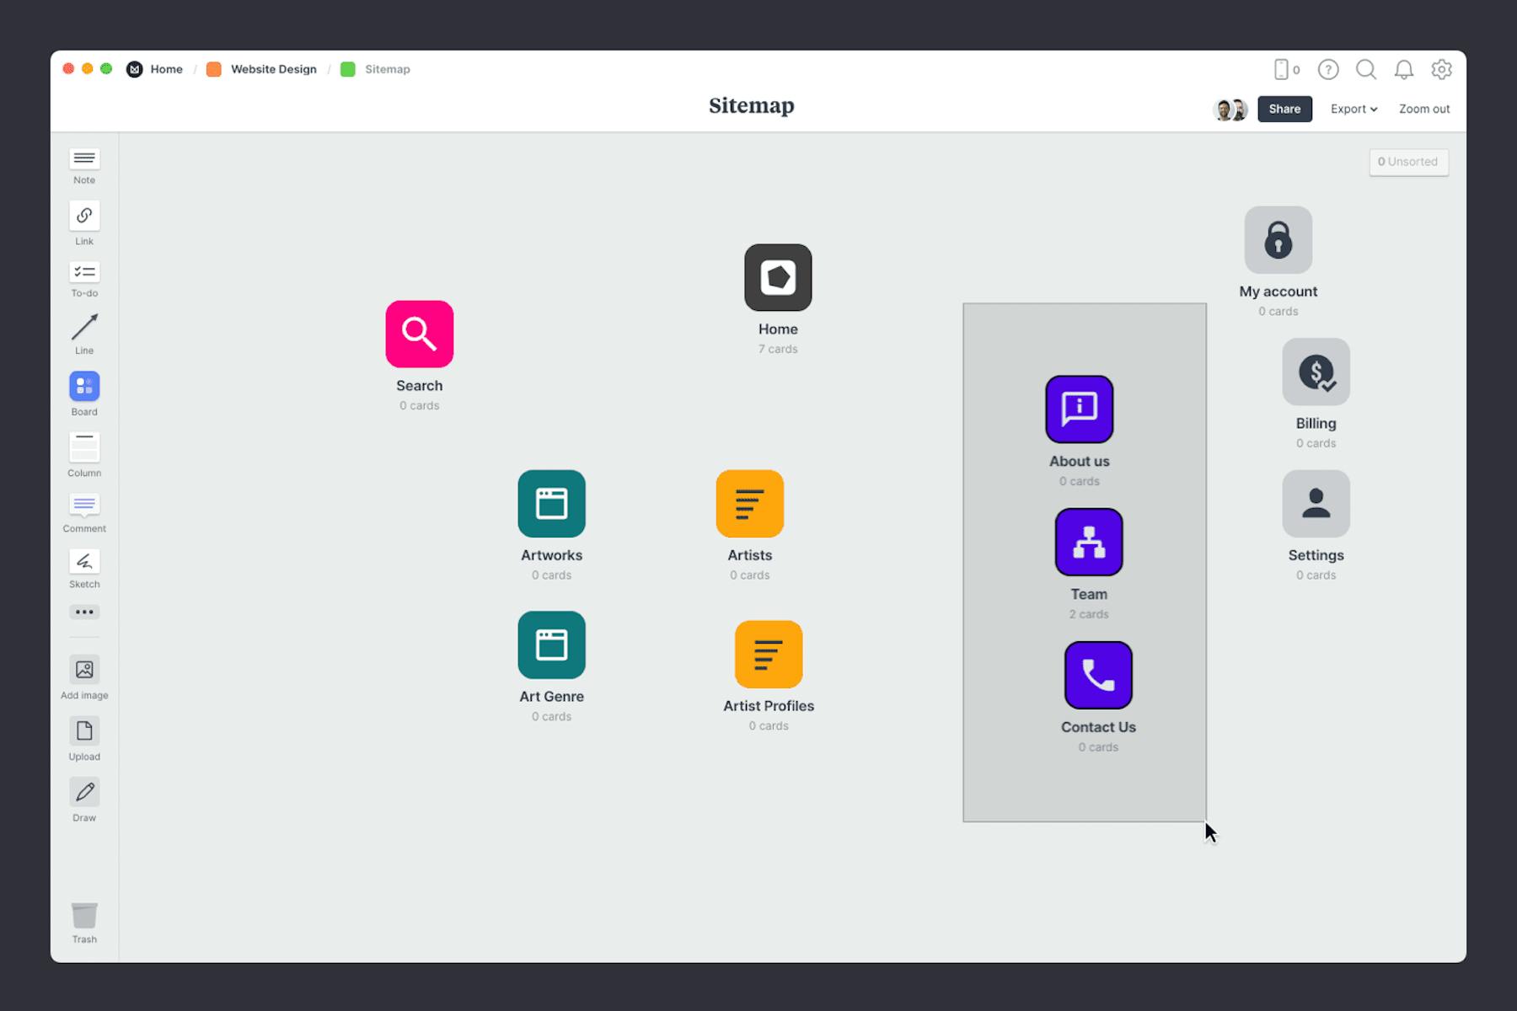The image size is (1517, 1011).
Task: Open the more tools menu
Action: coord(83,612)
